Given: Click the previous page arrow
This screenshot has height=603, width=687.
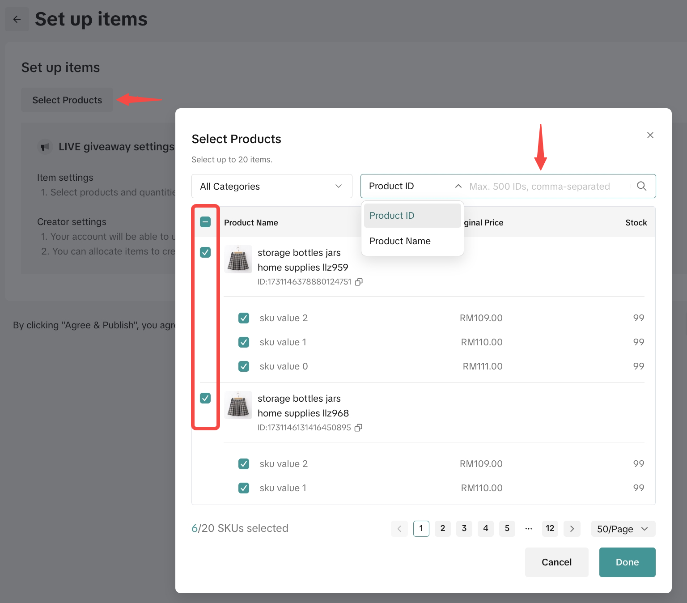Looking at the screenshot, I should click(399, 529).
